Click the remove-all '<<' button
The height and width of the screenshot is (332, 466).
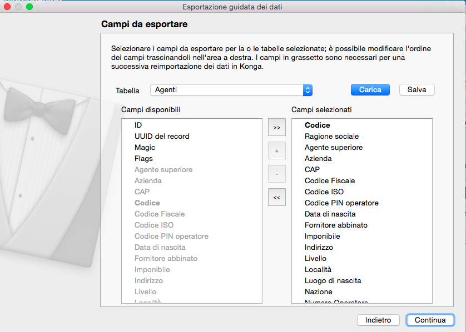click(x=276, y=197)
